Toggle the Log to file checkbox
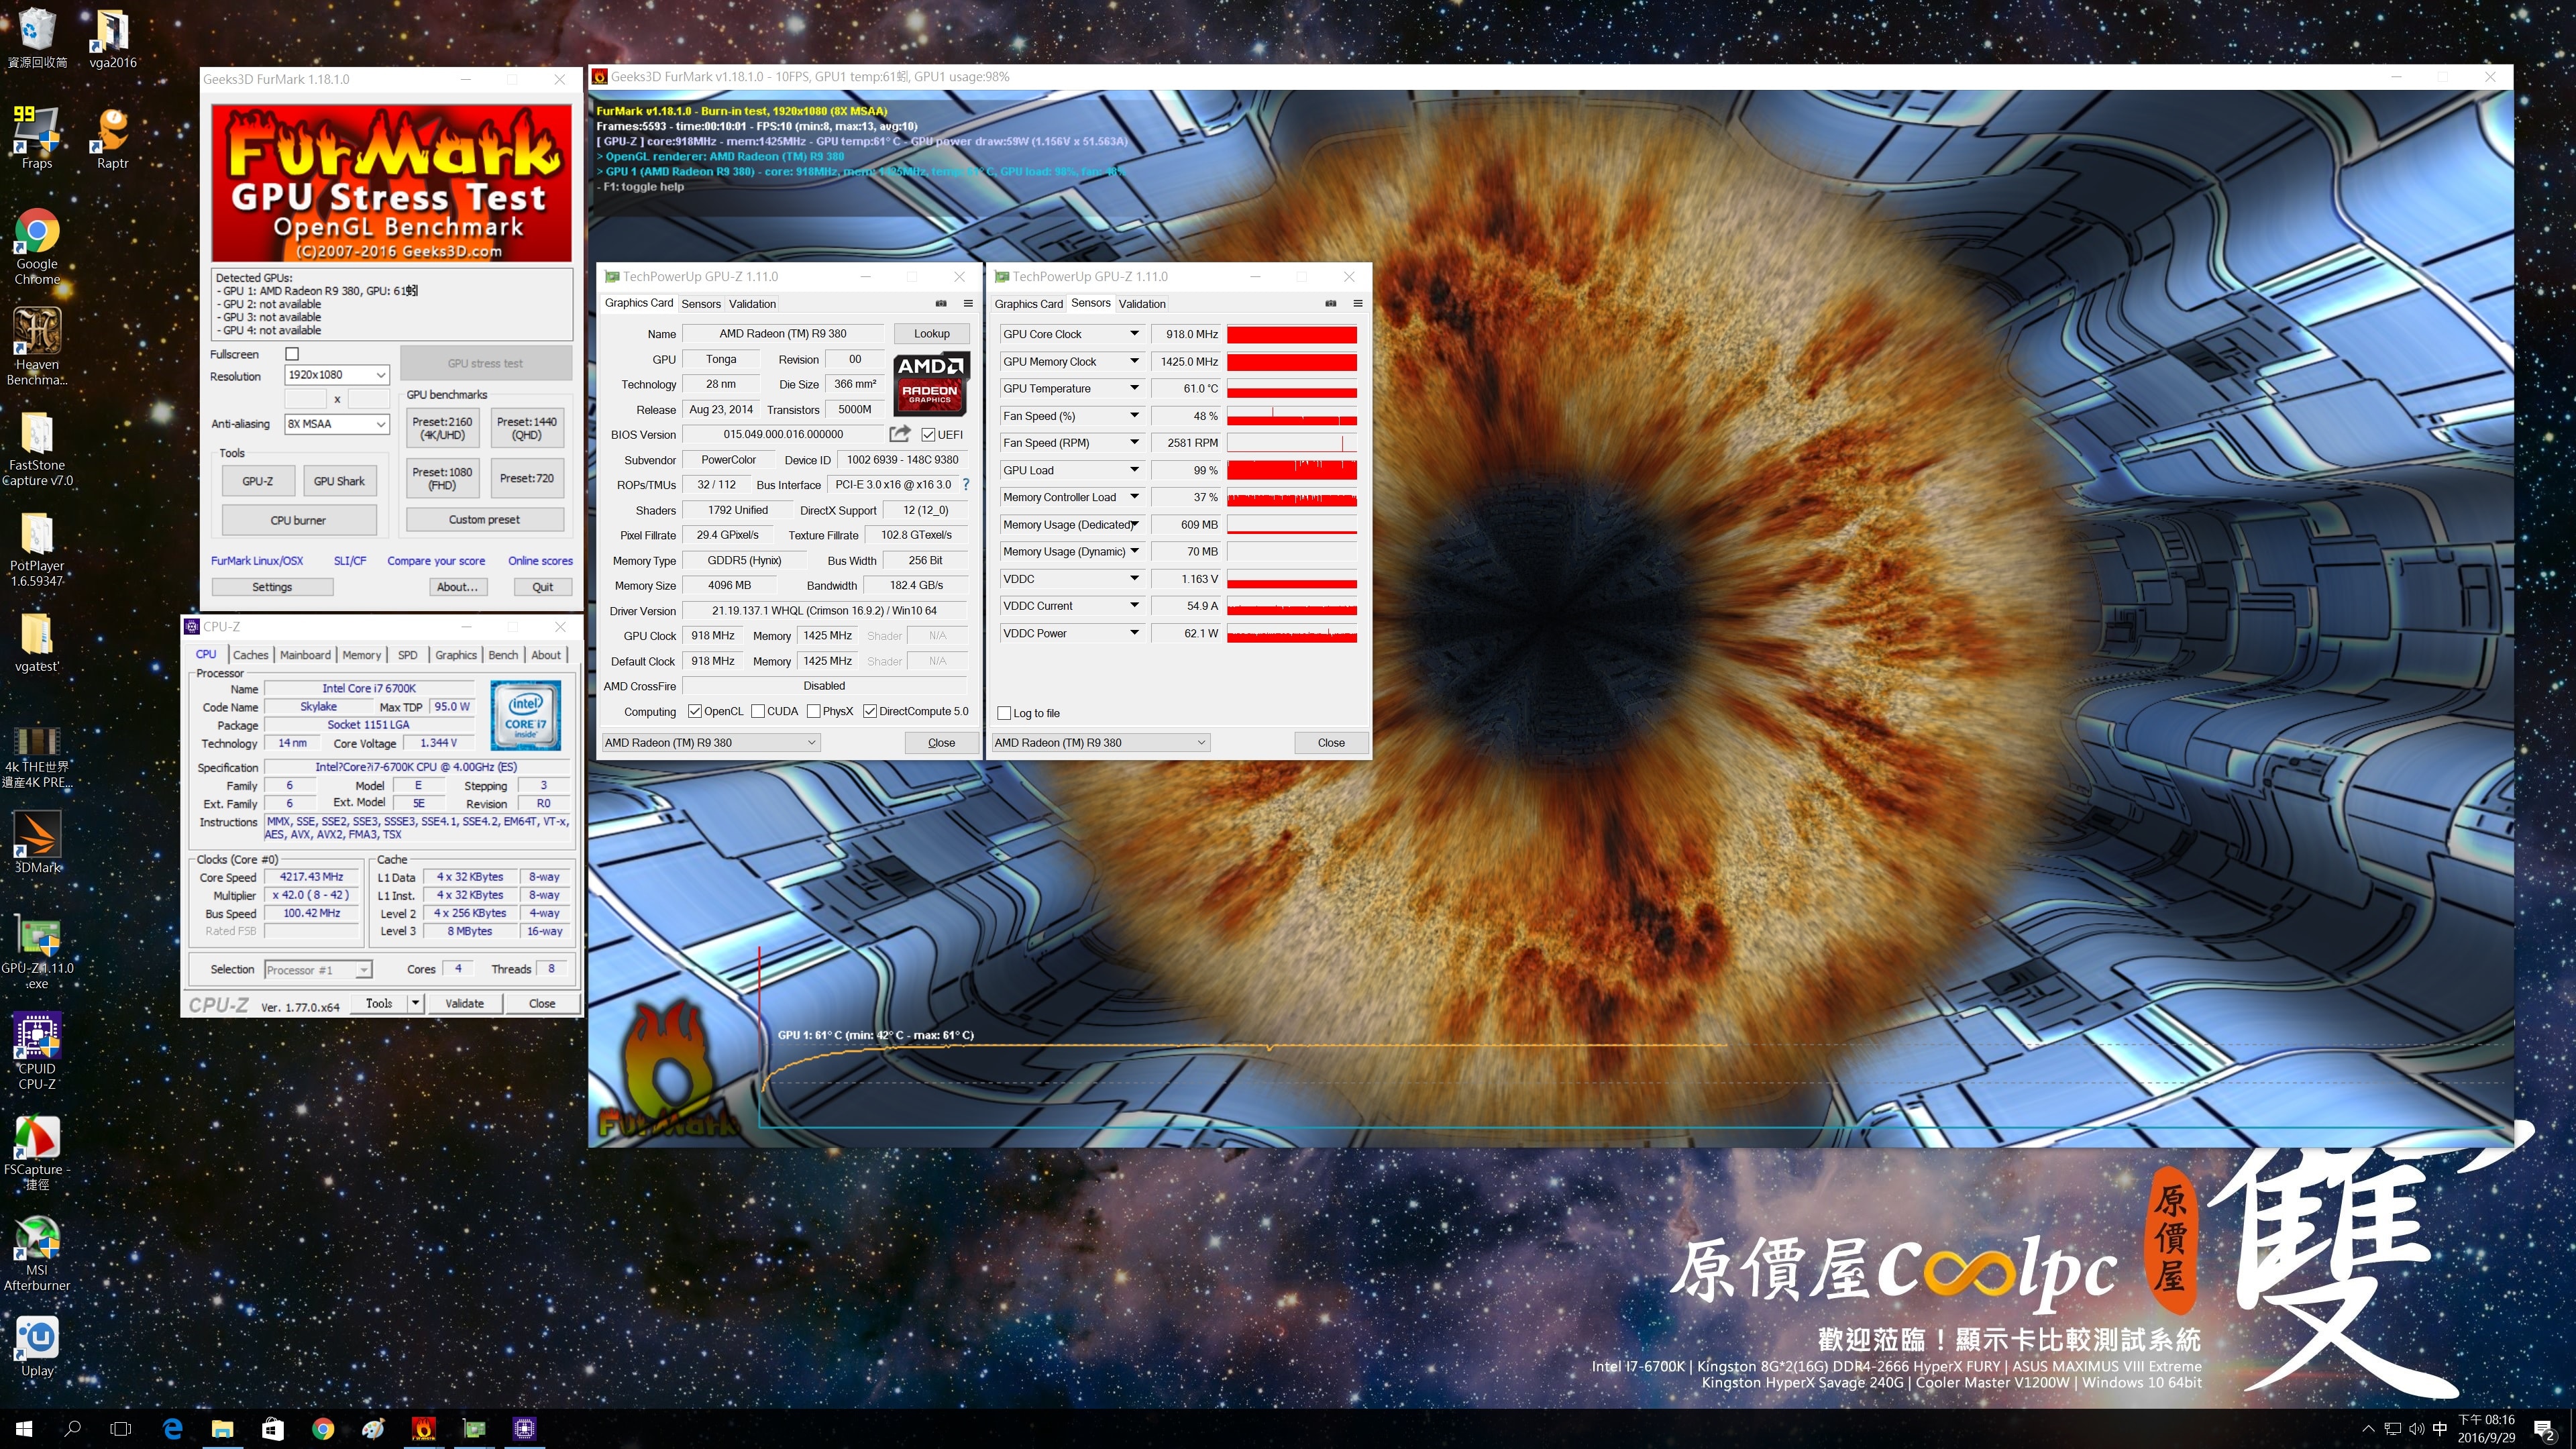This screenshot has height=1449, width=2576. point(1004,713)
